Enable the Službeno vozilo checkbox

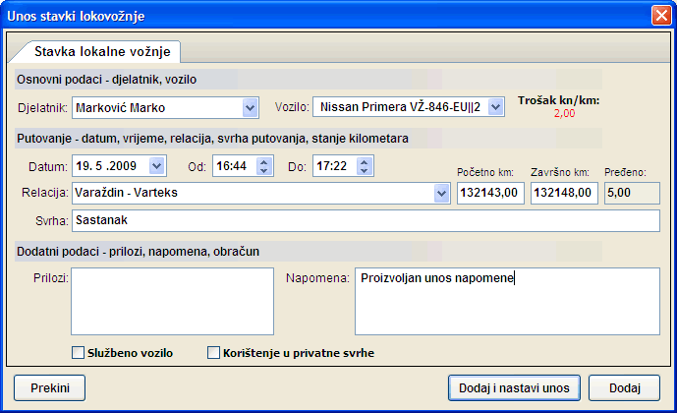tap(79, 352)
